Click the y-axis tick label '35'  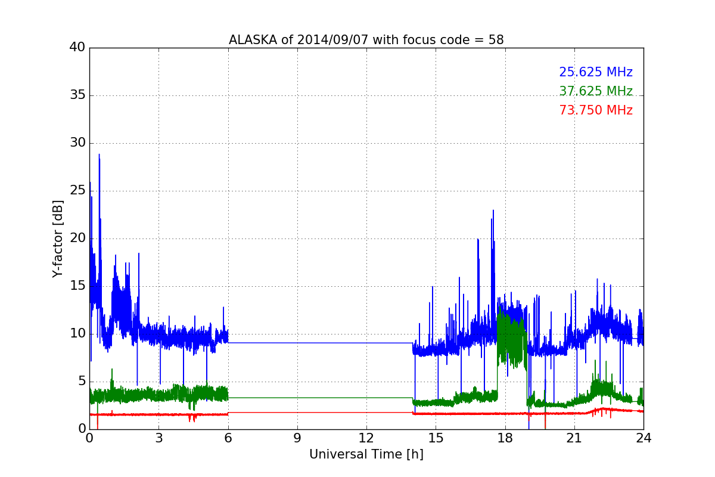[x=77, y=95]
